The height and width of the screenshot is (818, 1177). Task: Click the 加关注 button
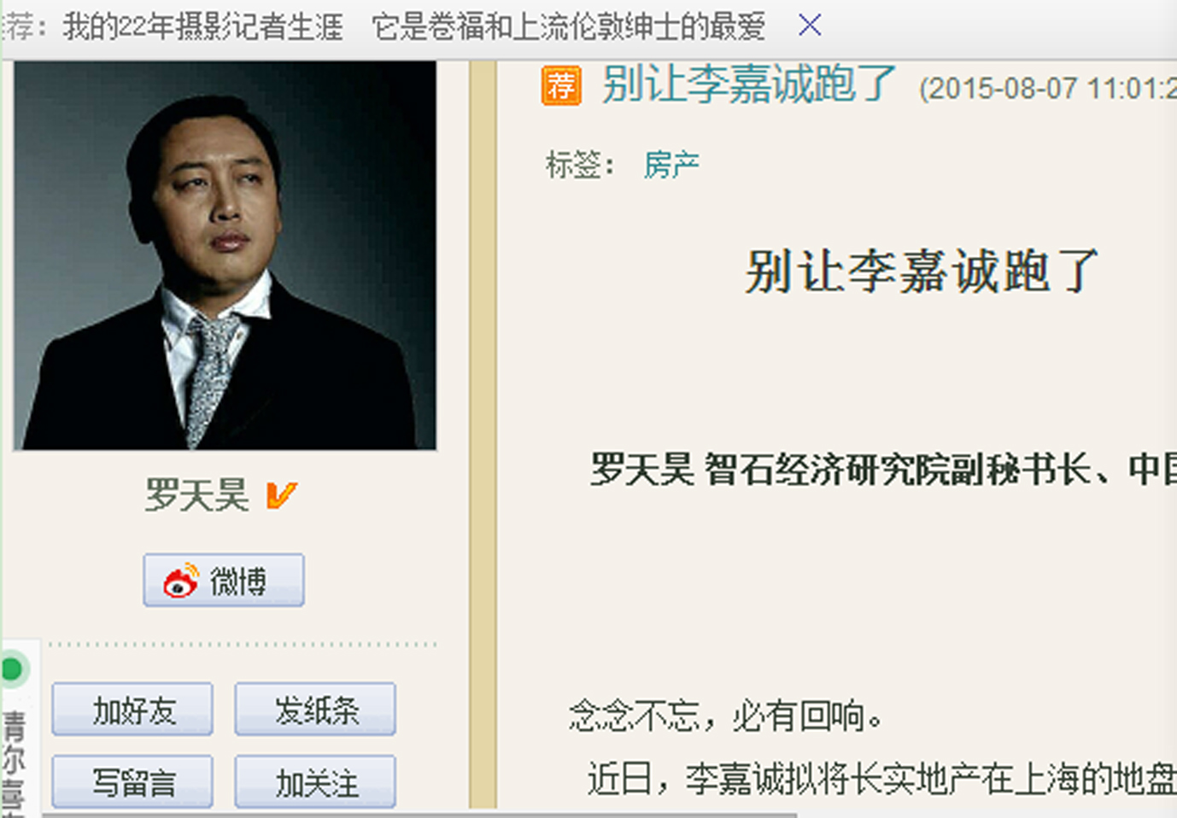click(x=315, y=781)
